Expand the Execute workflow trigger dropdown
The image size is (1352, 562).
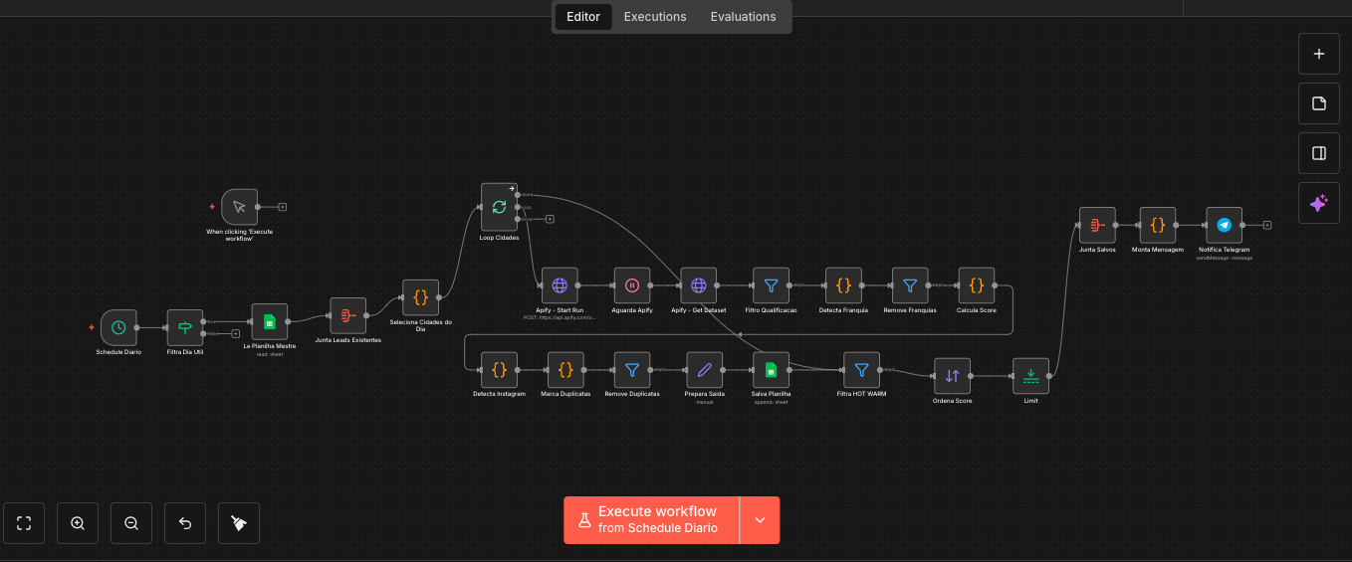pyautogui.click(x=760, y=520)
